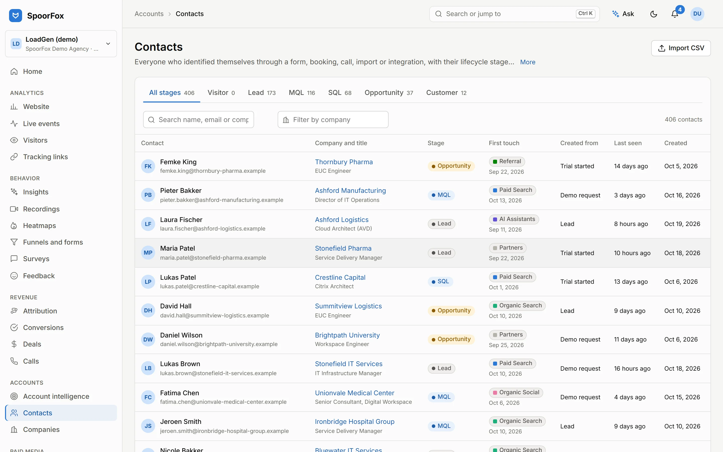Open Website analytics in sidebar
This screenshot has width=723, height=452.
[61, 107]
